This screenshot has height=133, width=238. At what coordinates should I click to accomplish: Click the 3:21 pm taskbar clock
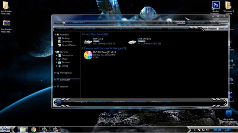pos(222,129)
